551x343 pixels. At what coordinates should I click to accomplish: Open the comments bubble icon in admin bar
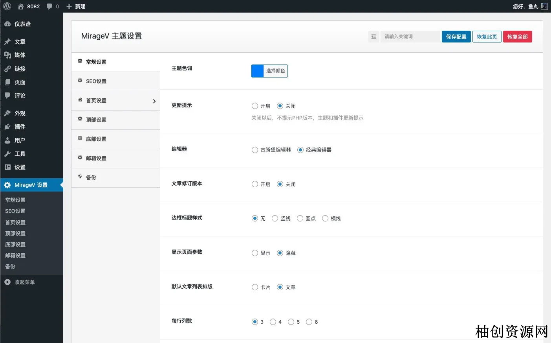(49, 6)
